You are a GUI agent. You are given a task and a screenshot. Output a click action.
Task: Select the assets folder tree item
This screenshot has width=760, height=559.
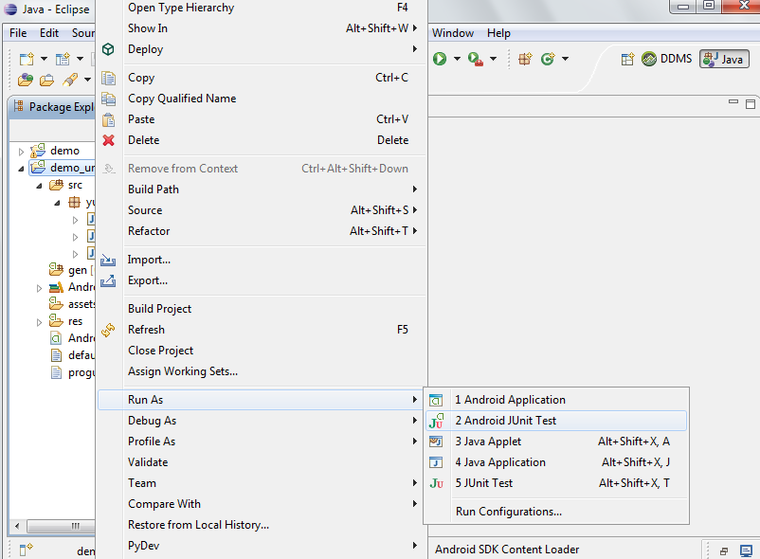pyautogui.click(x=72, y=304)
